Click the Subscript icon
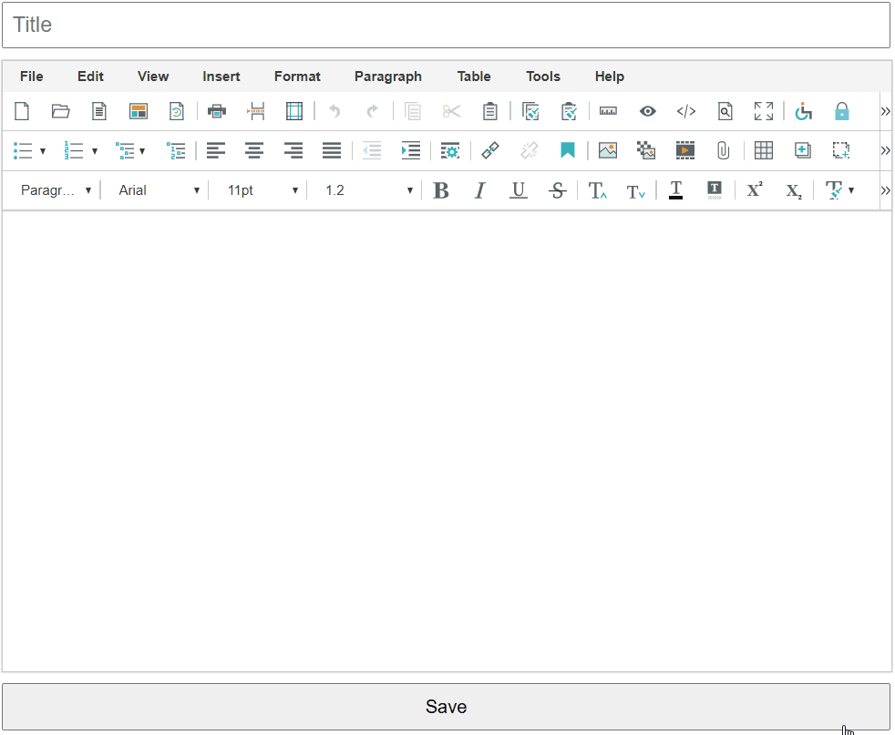 [x=794, y=191]
